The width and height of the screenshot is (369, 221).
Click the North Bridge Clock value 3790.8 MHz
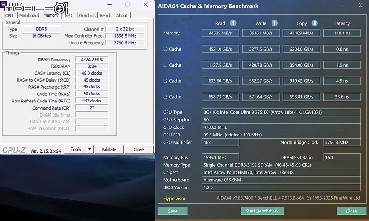click(342, 142)
